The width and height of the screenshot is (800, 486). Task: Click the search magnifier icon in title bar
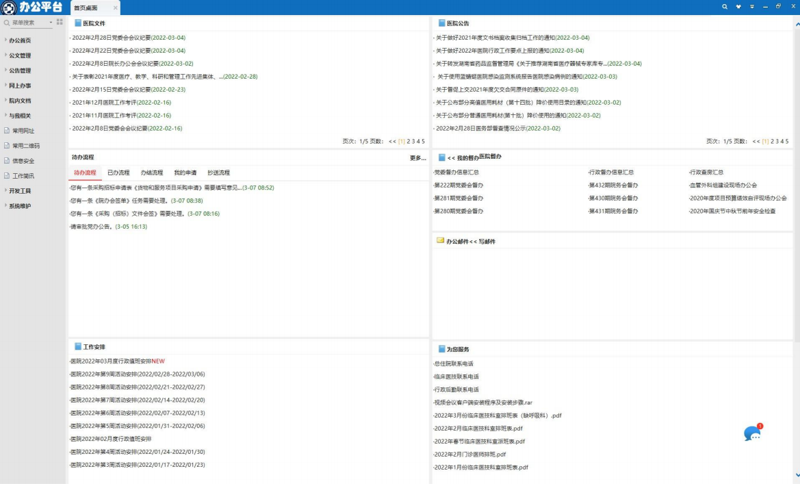click(725, 7)
